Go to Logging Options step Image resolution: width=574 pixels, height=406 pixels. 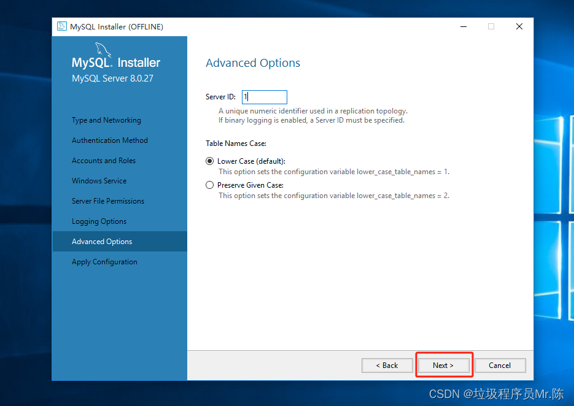[99, 221]
